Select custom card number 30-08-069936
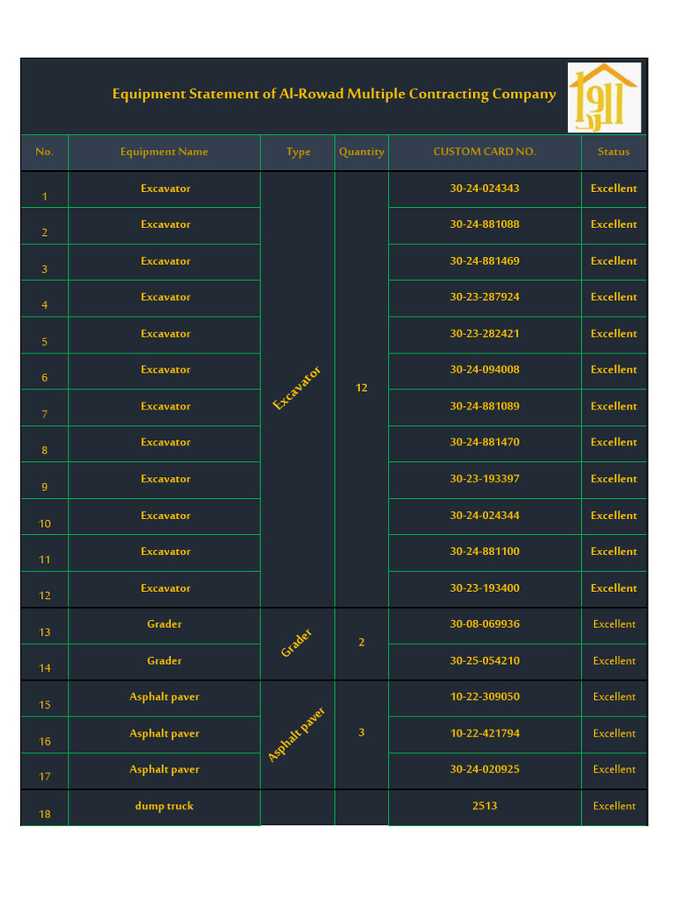673x898 pixels. 485,624
